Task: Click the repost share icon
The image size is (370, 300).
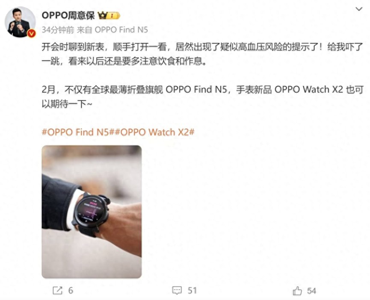Action: pos(57,290)
